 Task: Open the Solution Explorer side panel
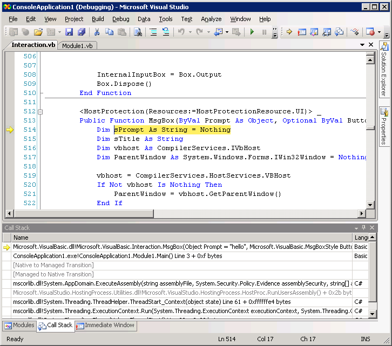(x=384, y=69)
